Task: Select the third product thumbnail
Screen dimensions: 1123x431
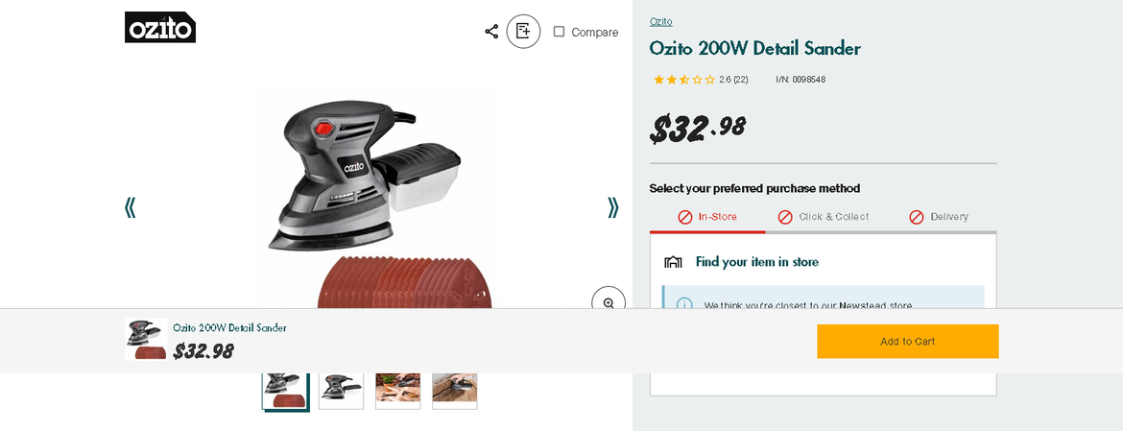Action: coord(397,389)
